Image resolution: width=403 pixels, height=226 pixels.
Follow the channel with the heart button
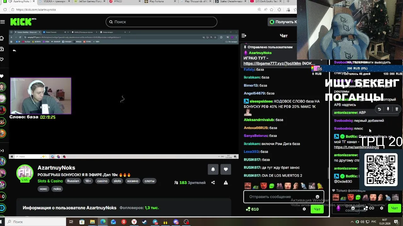click(x=226, y=169)
